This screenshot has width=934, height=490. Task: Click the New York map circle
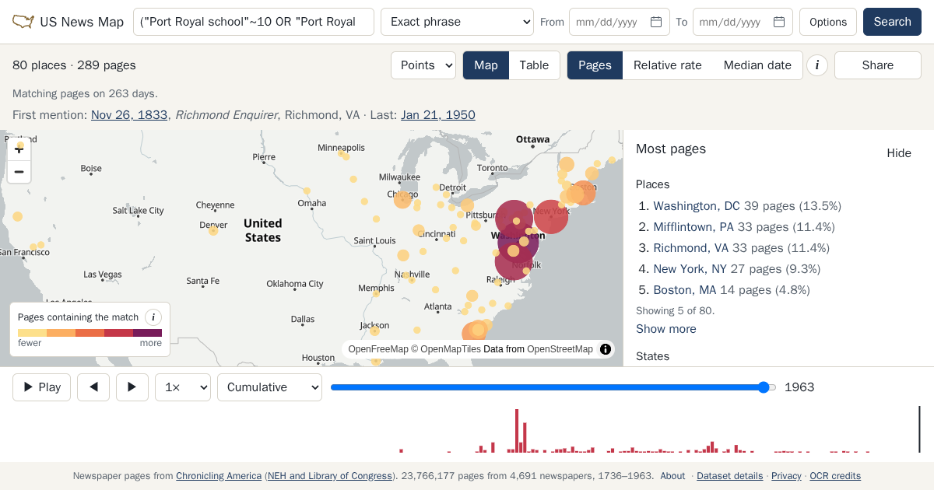point(551,216)
